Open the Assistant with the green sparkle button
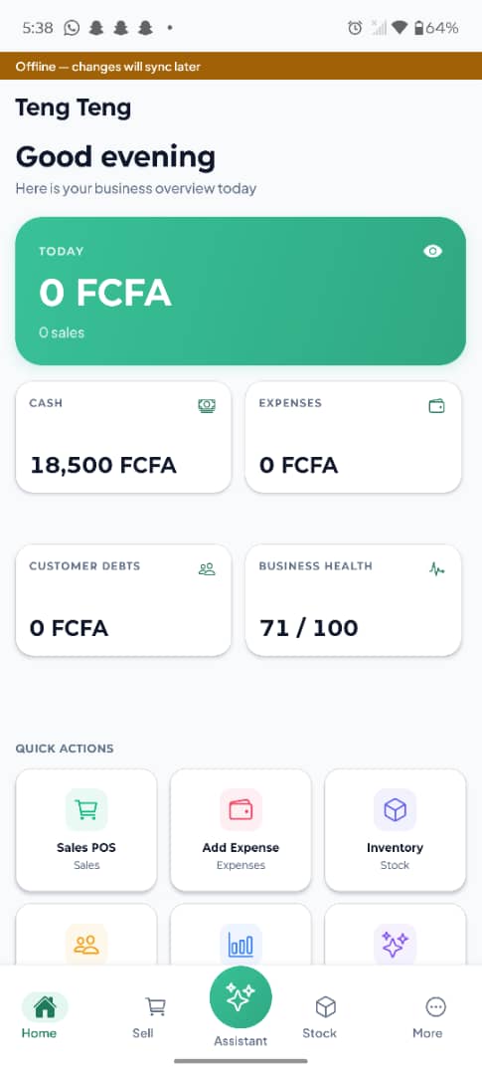Image resolution: width=482 pixels, height=1075 pixels. point(241,997)
